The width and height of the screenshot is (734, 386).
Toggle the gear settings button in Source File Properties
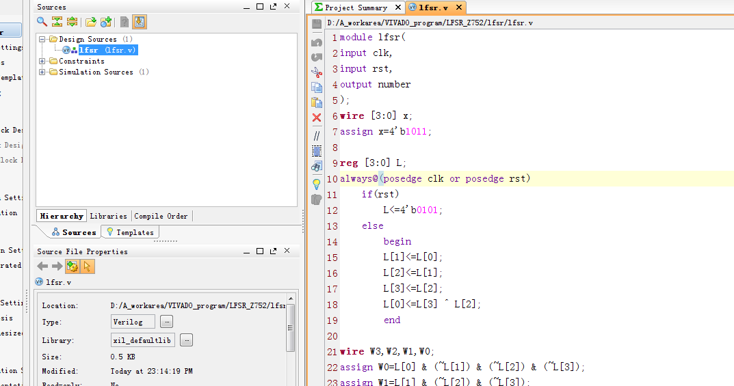click(x=73, y=266)
